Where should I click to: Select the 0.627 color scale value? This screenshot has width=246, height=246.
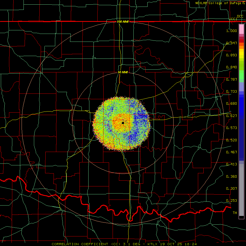click(232, 116)
